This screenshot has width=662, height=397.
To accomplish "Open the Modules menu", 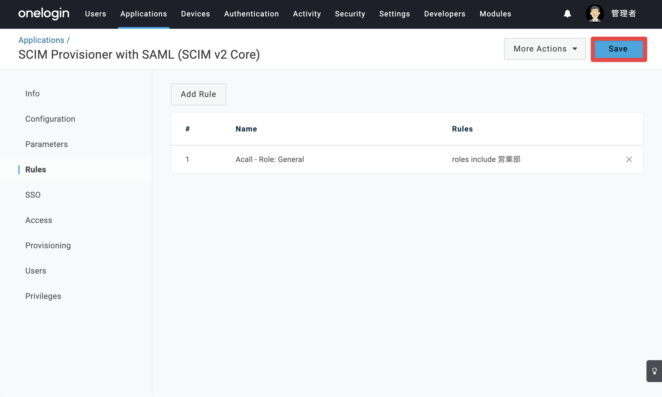I will [x=495, y=14].
